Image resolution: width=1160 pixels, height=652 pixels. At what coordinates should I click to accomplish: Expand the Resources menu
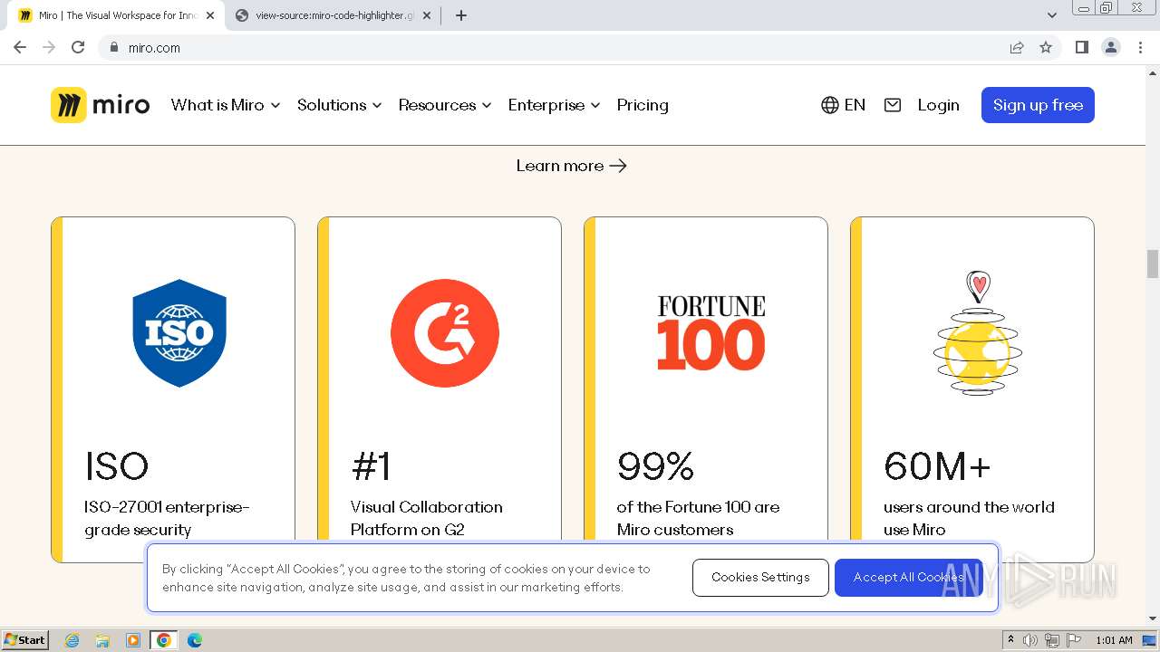coord(445,105)
